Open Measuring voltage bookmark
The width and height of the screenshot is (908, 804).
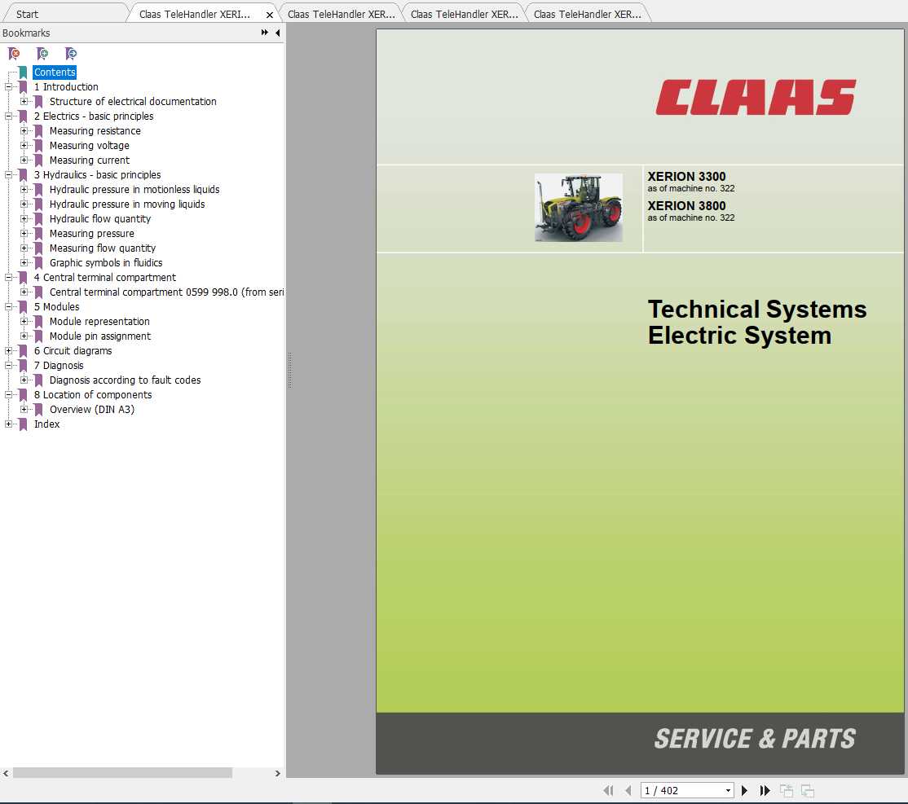89,145
